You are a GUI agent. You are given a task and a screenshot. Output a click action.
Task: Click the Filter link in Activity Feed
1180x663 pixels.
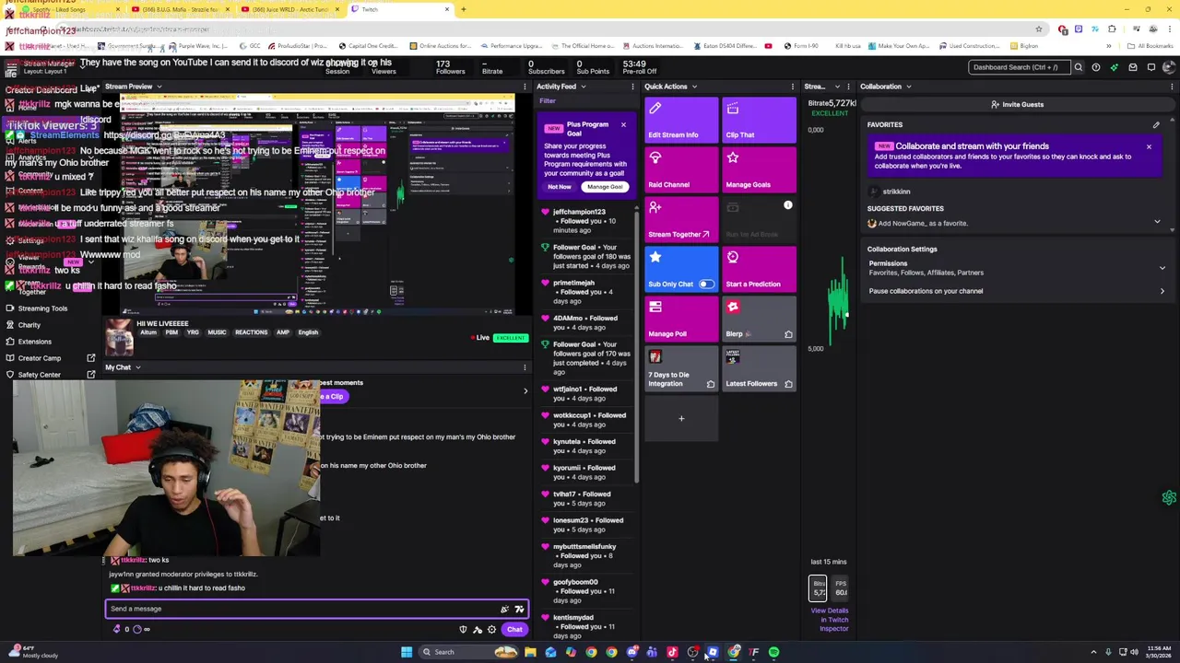click(548, 101)
